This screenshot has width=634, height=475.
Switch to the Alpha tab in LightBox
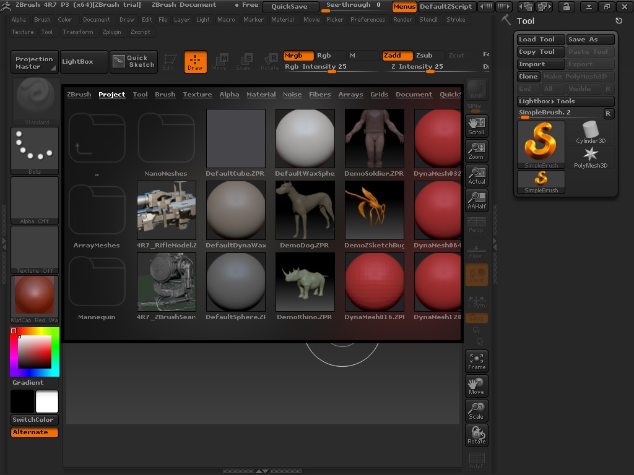coord(229,95)
